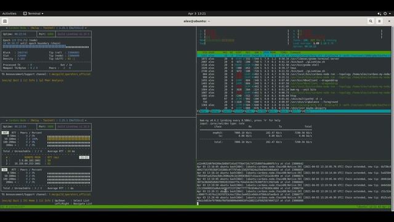Expand the Terminal app menu dropdown

coord(33,14)
